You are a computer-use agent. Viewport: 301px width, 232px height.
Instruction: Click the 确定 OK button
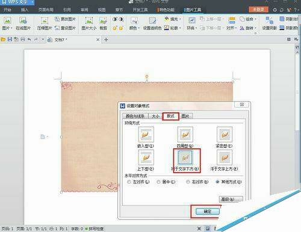[208, 212]
